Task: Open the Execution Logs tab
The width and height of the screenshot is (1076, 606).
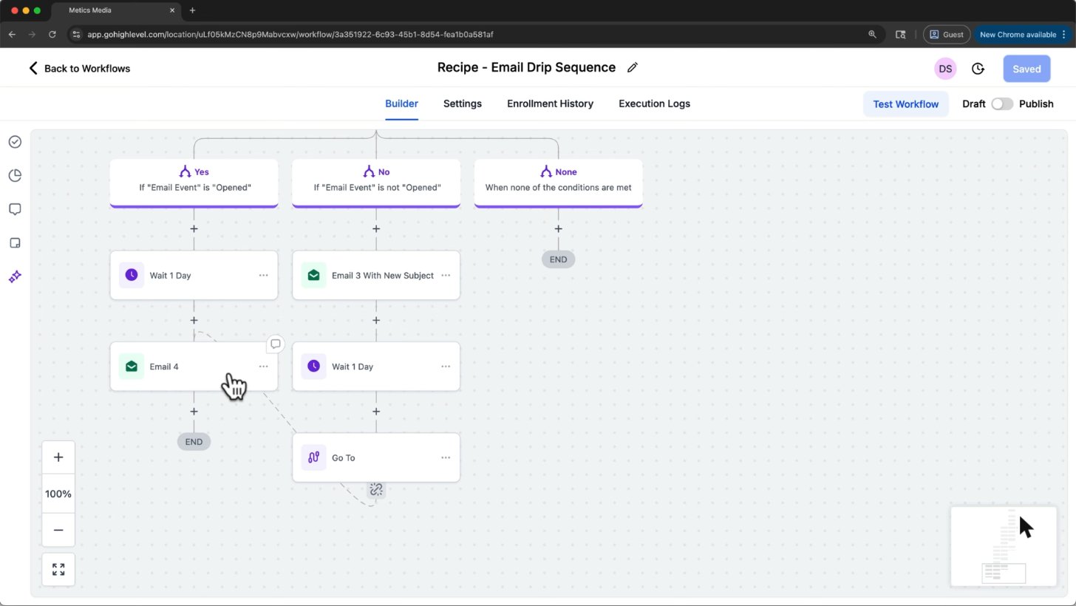Action: (654, 104)
